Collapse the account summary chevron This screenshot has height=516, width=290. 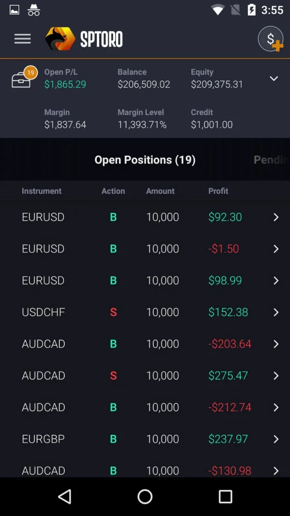(274, 78)
